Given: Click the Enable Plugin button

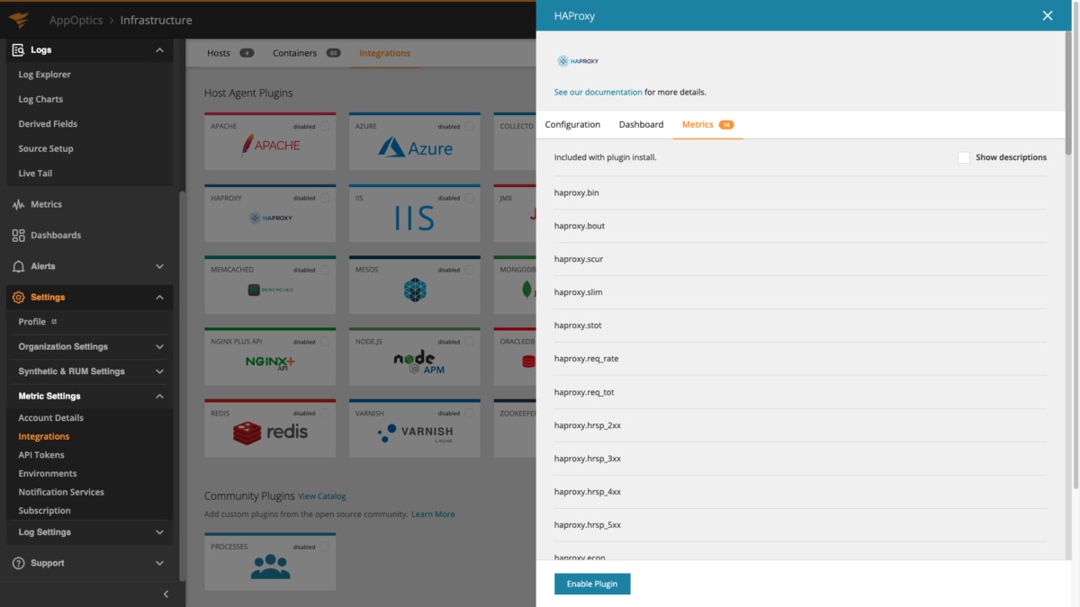Looking at the screenshot, I should 592,584.
